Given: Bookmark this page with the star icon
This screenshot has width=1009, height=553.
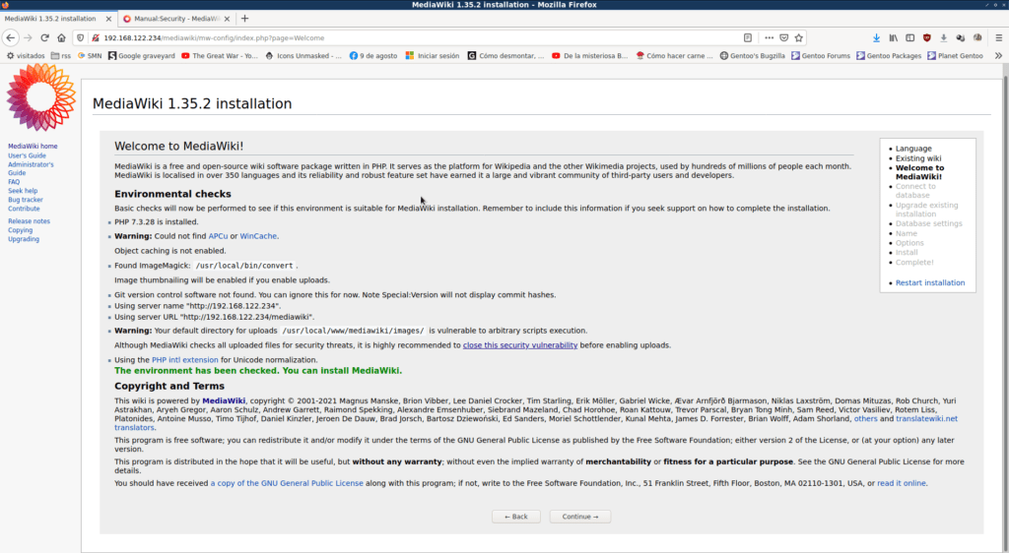Looking at the screenshot, I should 798,38.
